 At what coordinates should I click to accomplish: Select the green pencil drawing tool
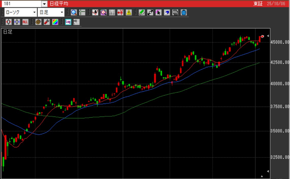pyautogui.click(x=142, y=12)
